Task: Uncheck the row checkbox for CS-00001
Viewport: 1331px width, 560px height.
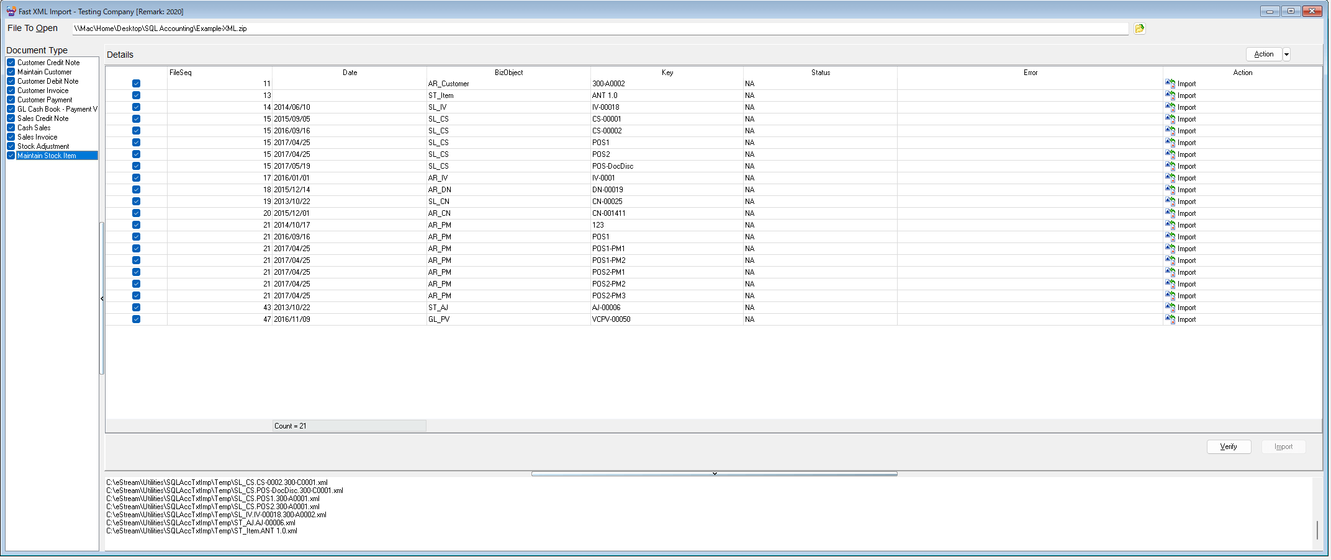Action: pyautogui.click(x=136, y=119)
